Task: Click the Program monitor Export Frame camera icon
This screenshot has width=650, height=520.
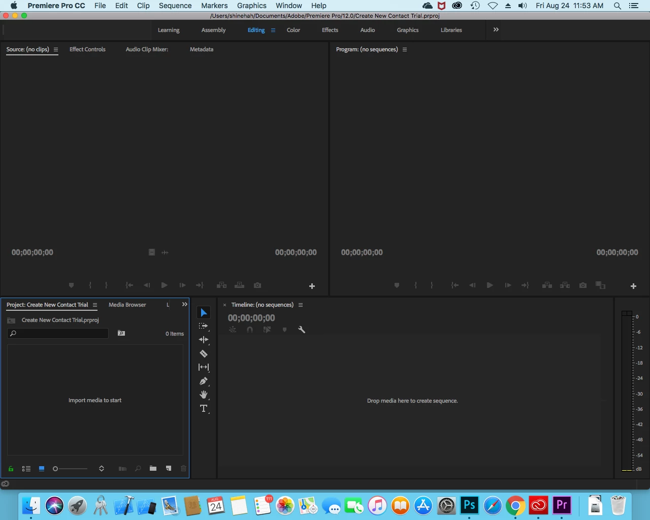Action: tap(583, 285)
